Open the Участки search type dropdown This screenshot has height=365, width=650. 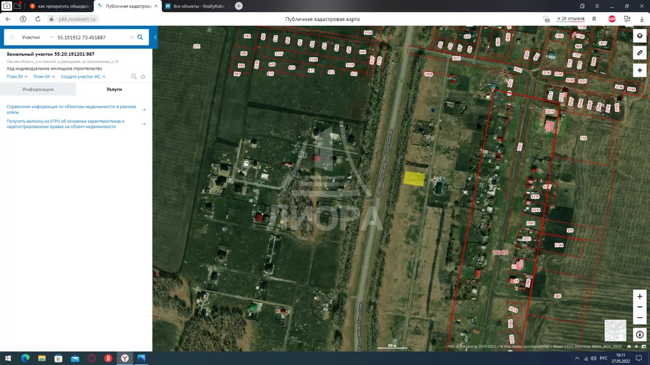click(30, 37)
